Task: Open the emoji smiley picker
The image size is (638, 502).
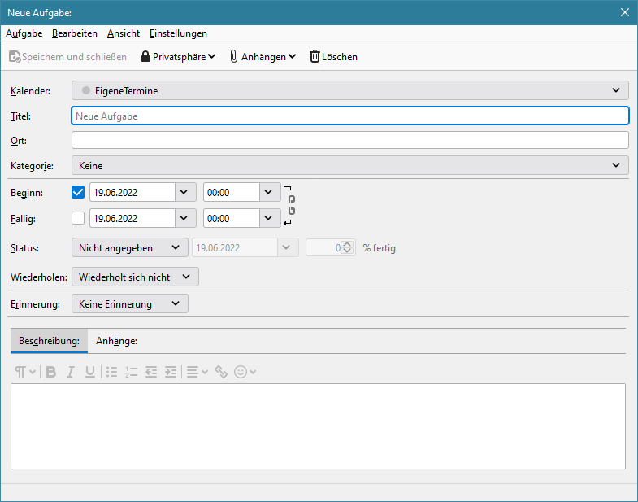Action: point(245,372)
